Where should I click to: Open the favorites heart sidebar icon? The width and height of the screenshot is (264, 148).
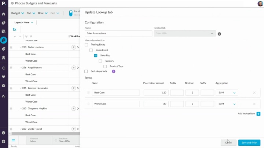coord(3,77)
